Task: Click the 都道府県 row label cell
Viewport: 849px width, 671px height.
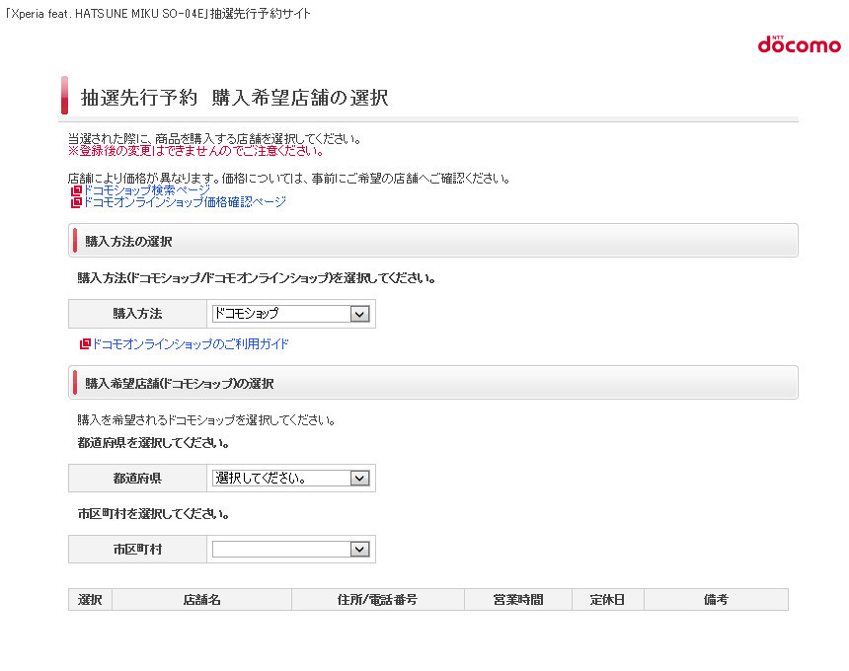Action: [137, 479]
